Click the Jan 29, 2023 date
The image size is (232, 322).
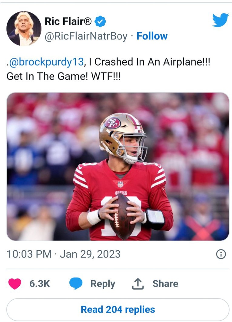90,254
